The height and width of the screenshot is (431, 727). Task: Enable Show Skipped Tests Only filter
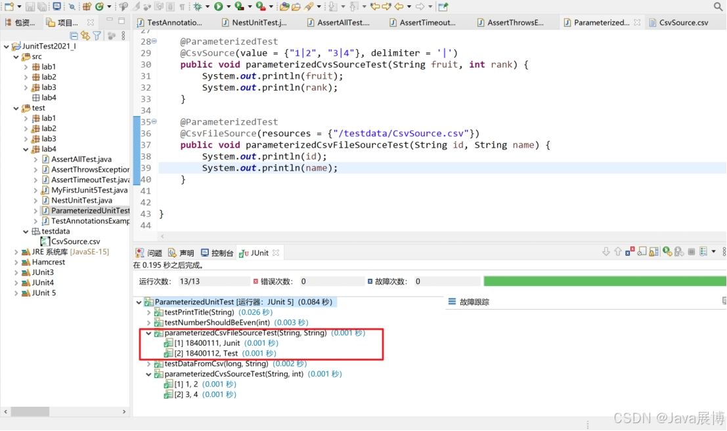tap(642, 251)
